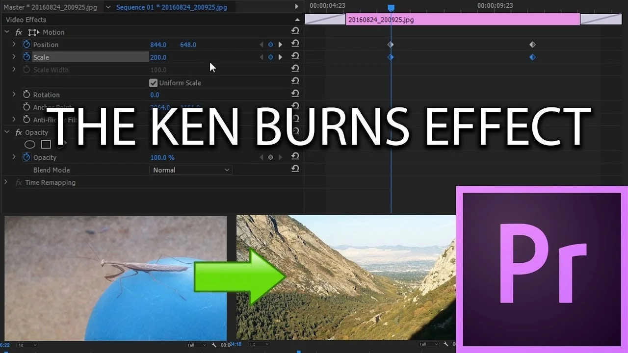Go to previous Opacity keyframe

(262, 157)
